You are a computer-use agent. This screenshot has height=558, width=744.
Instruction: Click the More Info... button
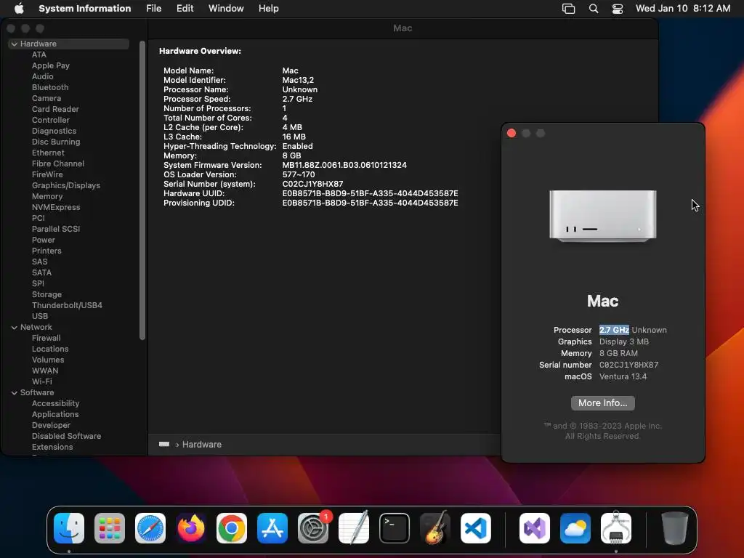coord(602,403)
